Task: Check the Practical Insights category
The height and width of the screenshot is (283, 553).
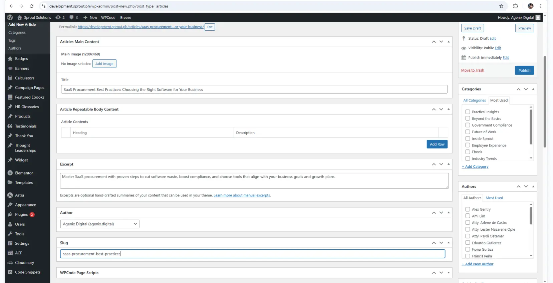Action: tap(468, 112)
